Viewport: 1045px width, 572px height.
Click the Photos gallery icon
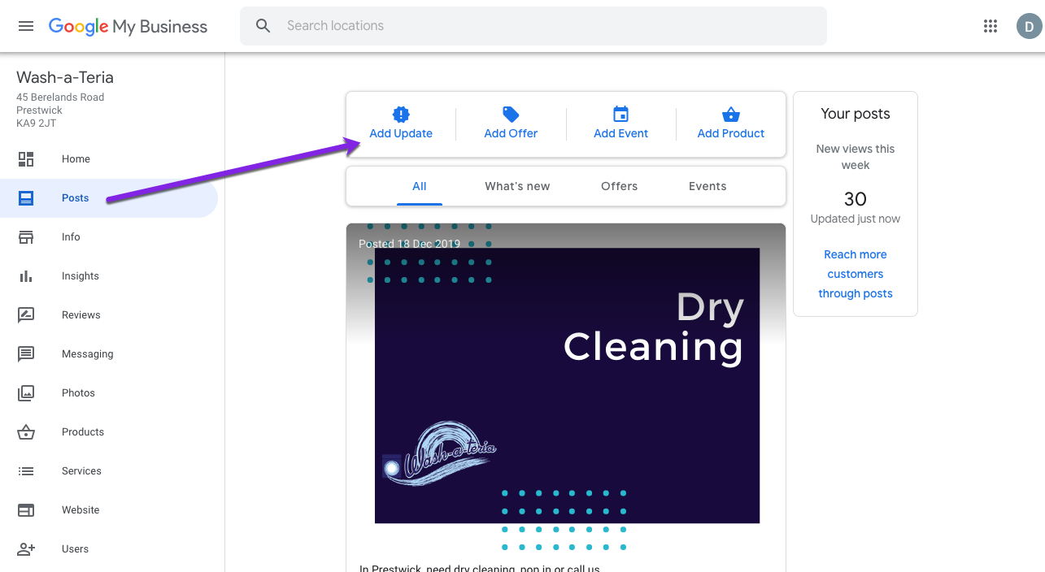[26, 393]
